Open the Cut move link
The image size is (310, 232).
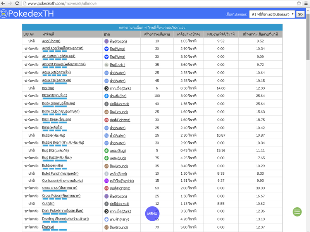click(x=48, y=204)
